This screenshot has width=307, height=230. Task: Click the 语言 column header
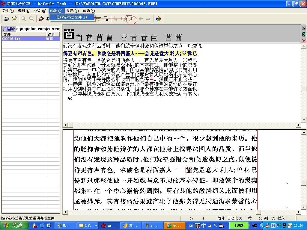point(53,34)
